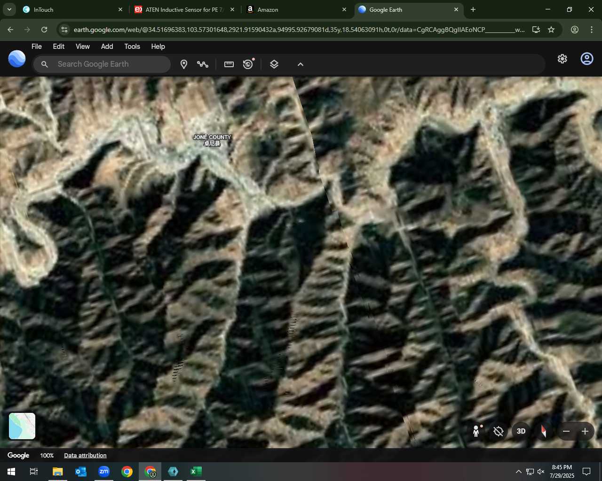View site information icon in address bar
This screenshot has width=602, height=481.
pyautogui.click(x=64, y=30)
